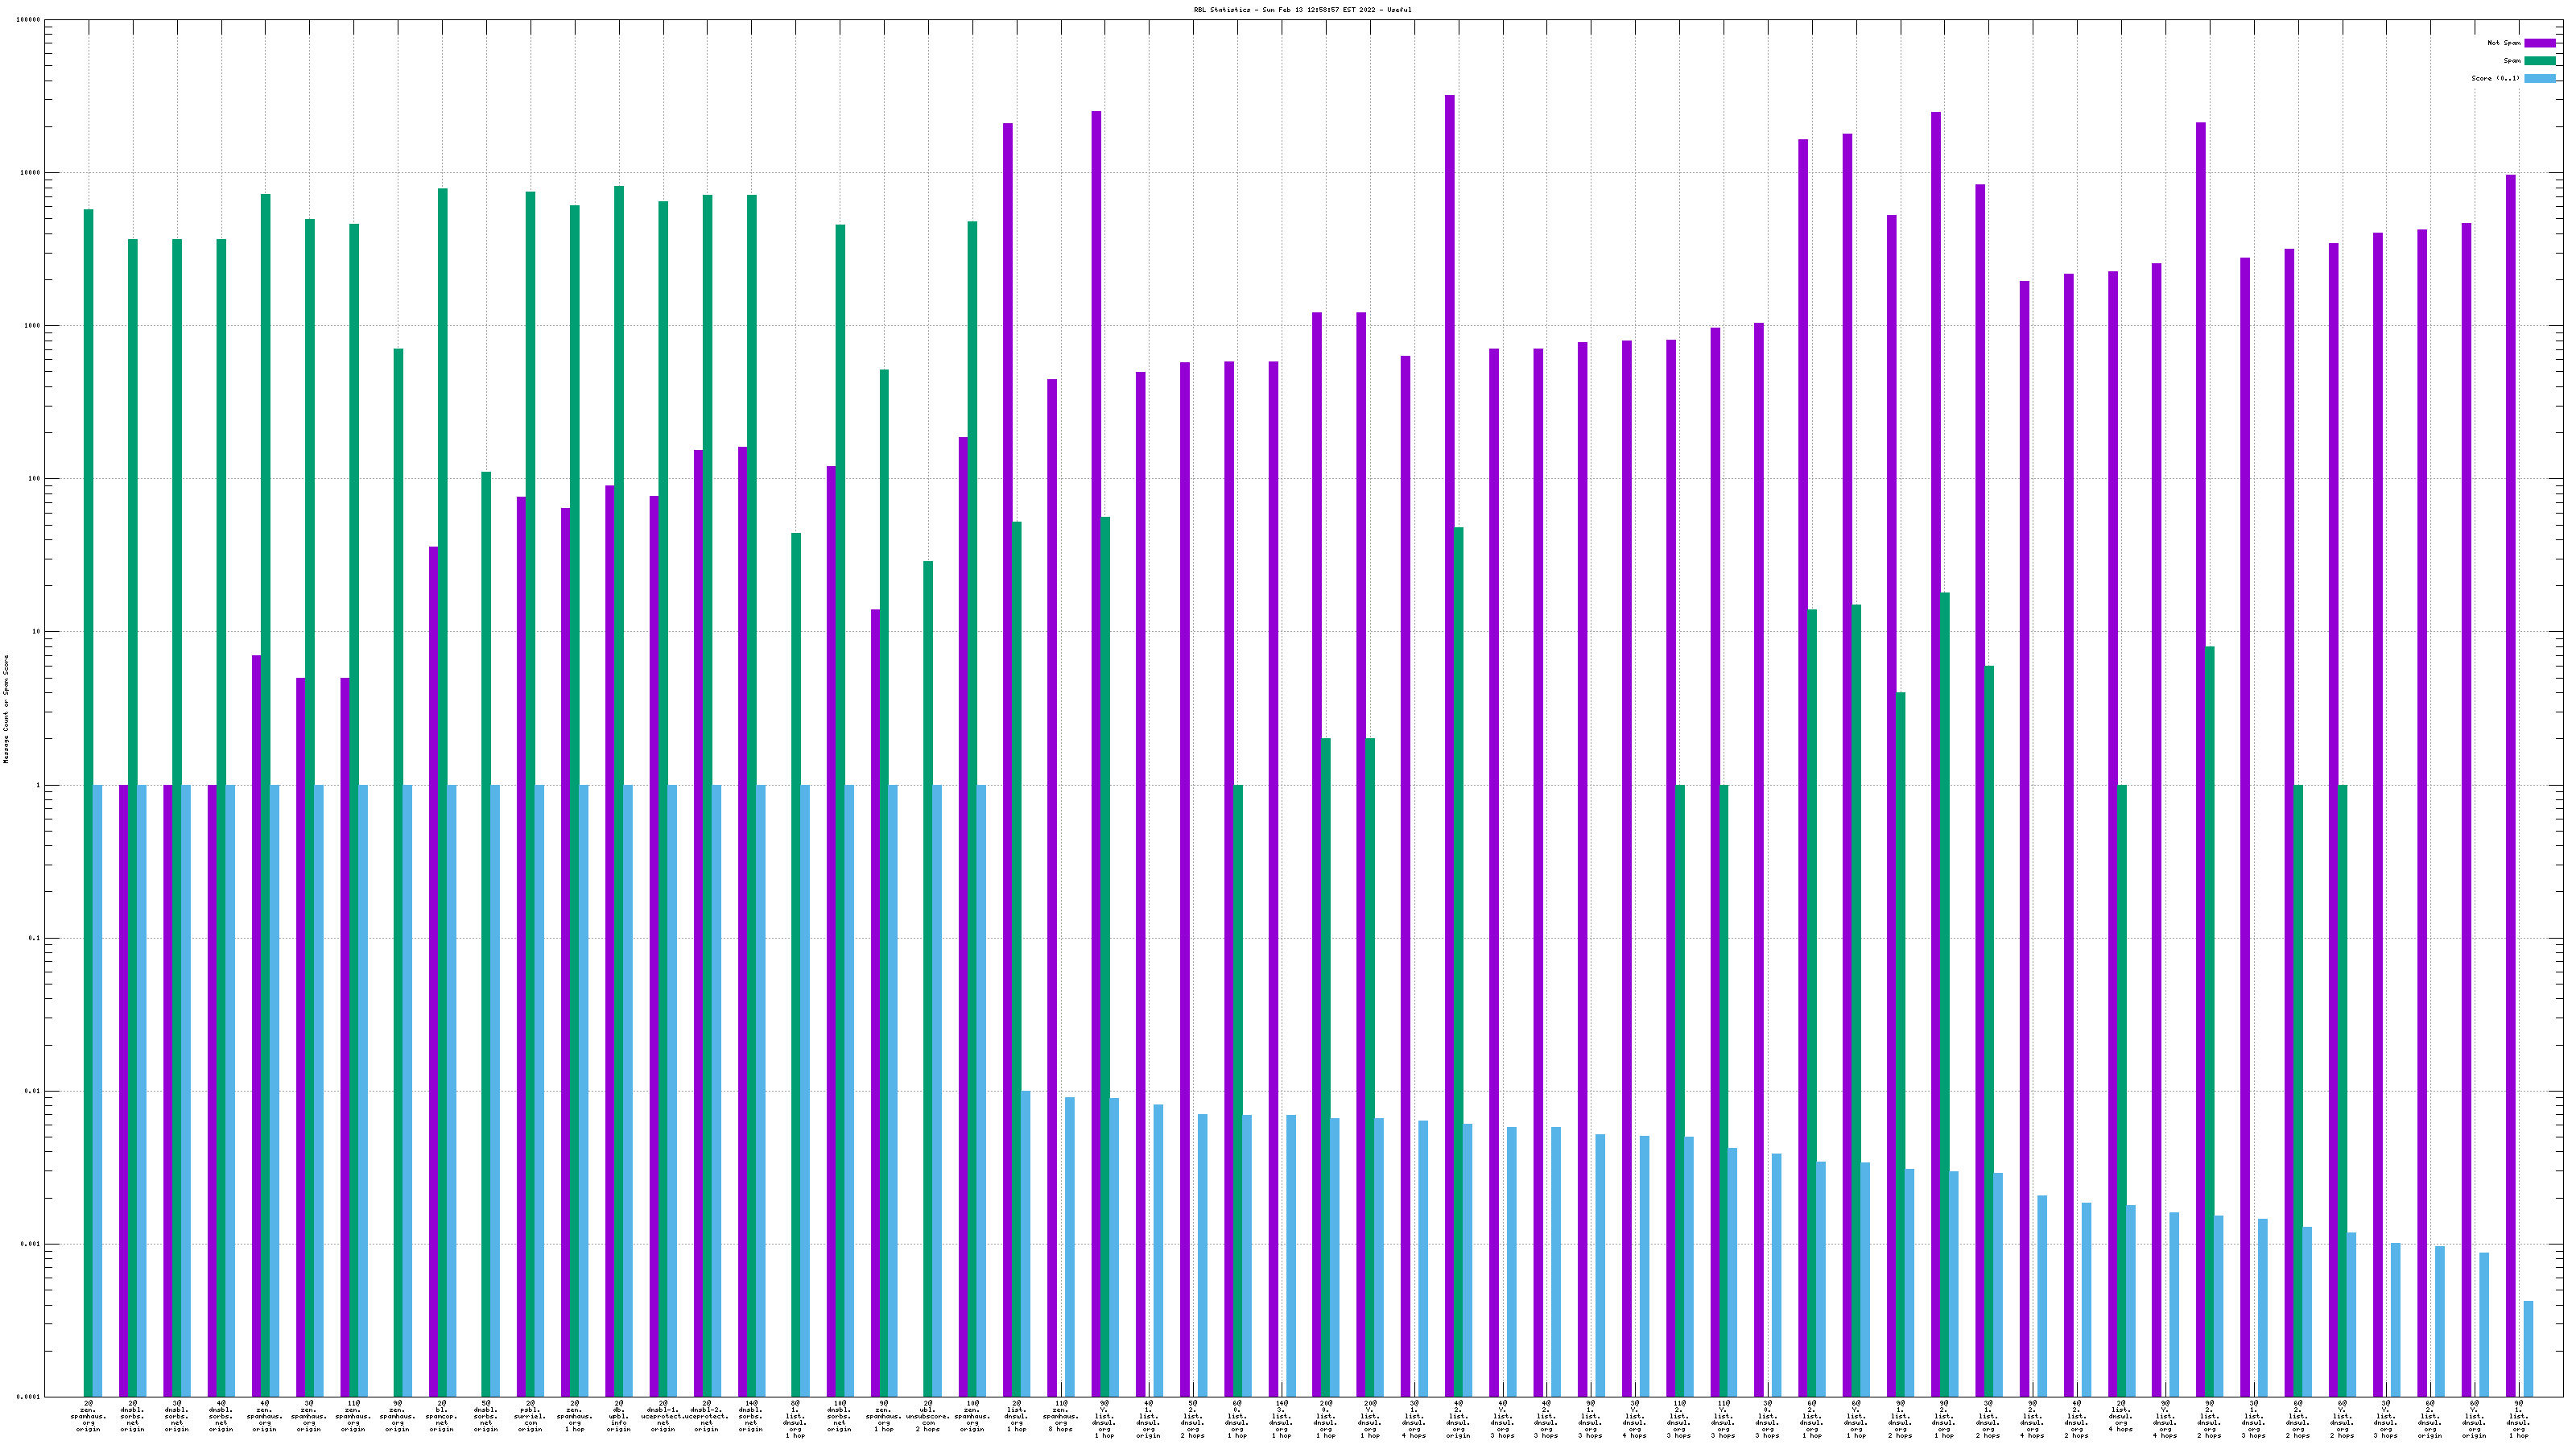Click the first zen.spamhaus.org origin x-axis label

[x=88, y=1417]
